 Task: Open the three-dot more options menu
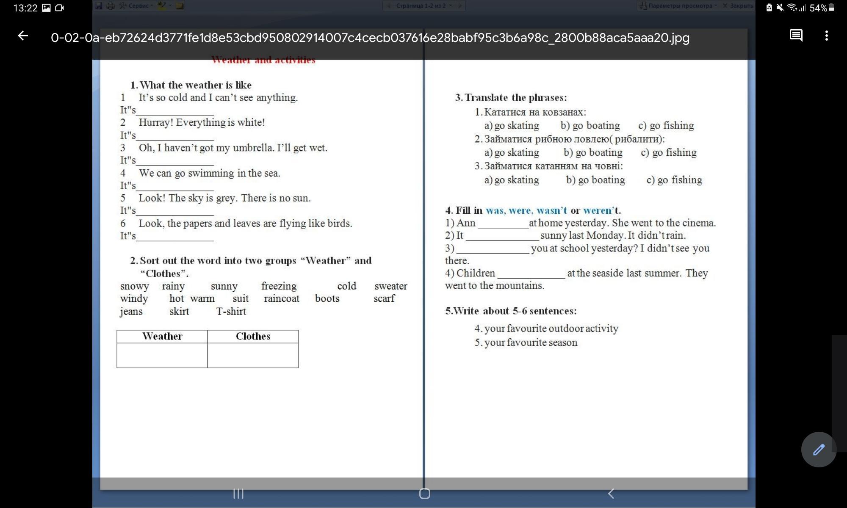point(826,36)
